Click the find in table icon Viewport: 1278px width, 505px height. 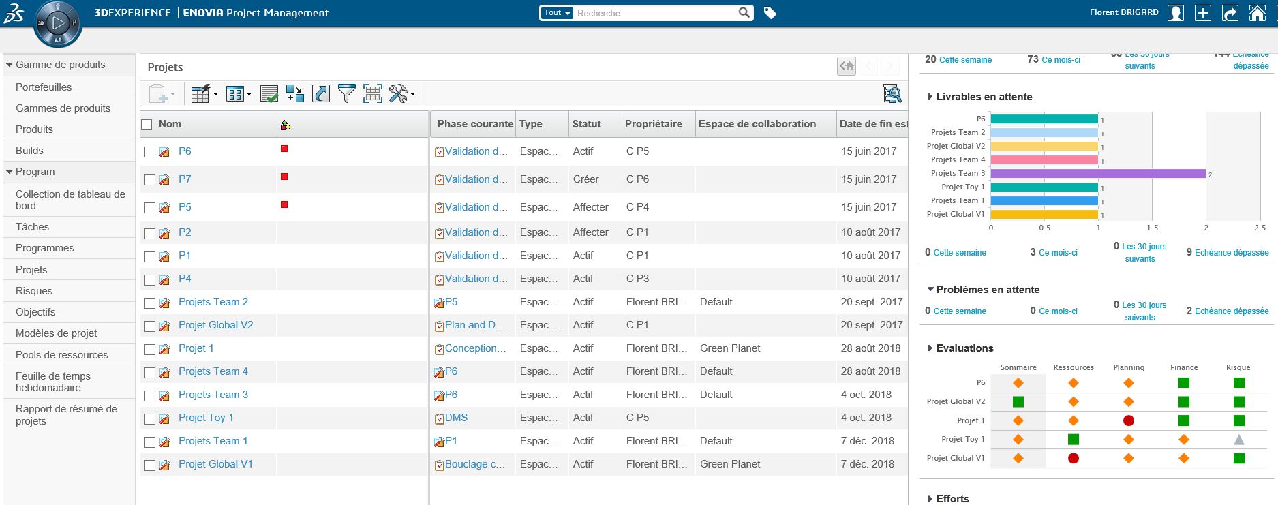[892, 93]
